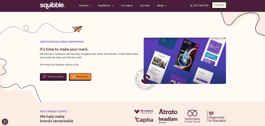Click the Staffordshire County Council logo

(192, 116)
